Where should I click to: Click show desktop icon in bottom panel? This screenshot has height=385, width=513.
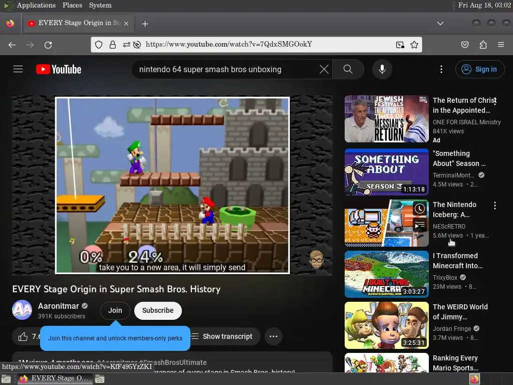[6, 379]
